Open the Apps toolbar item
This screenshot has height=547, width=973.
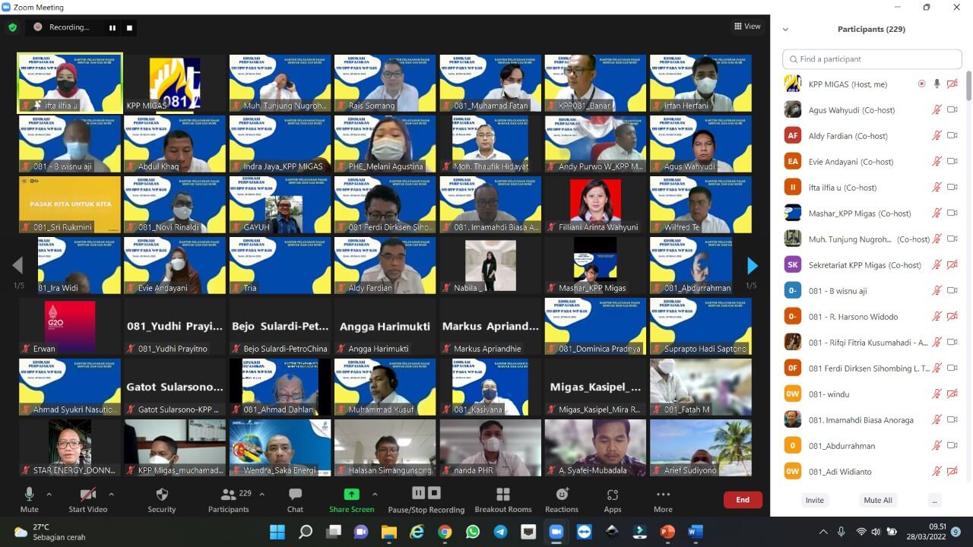point(612,499)
